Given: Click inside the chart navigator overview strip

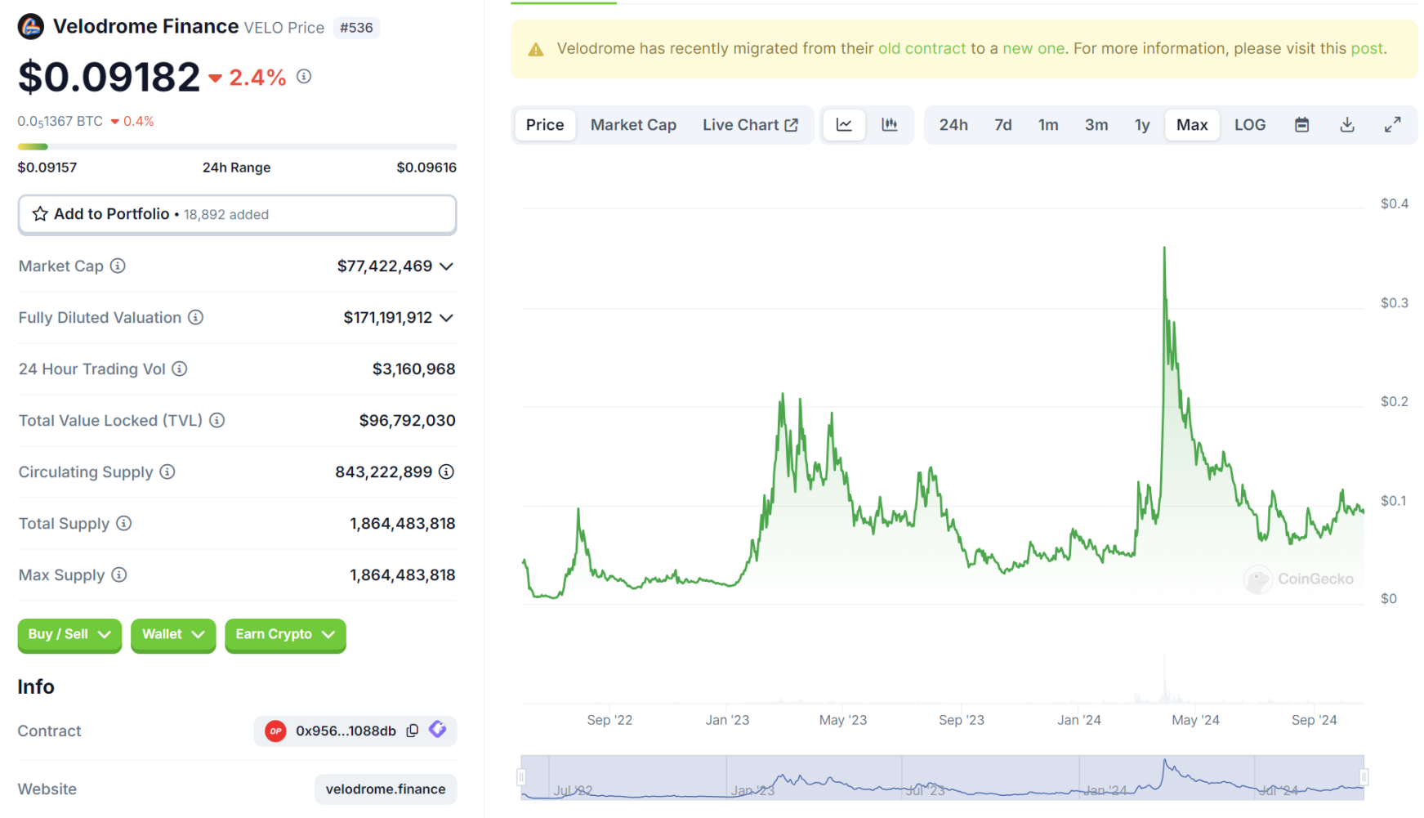Looking at the screenshot, I should click(942, 777).
